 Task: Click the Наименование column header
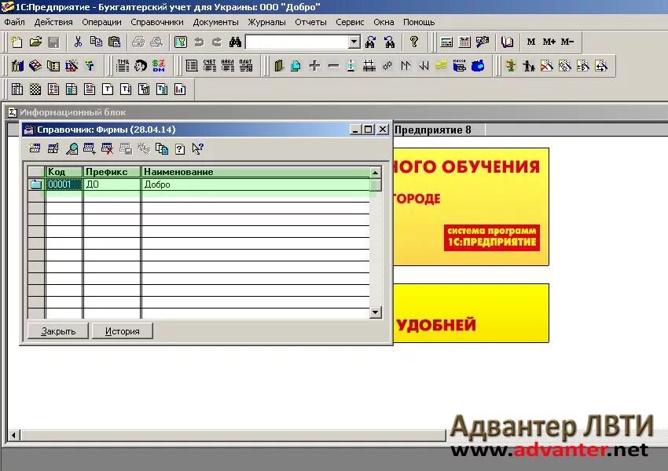(x=255, y=172)
